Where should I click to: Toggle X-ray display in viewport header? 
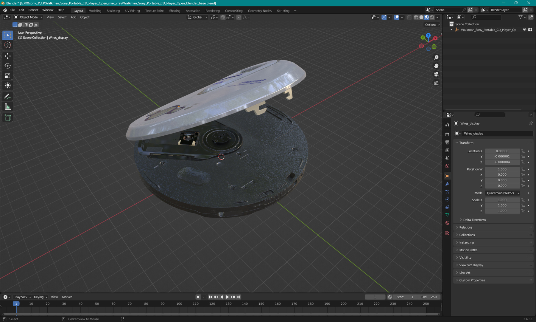(409, 17)
